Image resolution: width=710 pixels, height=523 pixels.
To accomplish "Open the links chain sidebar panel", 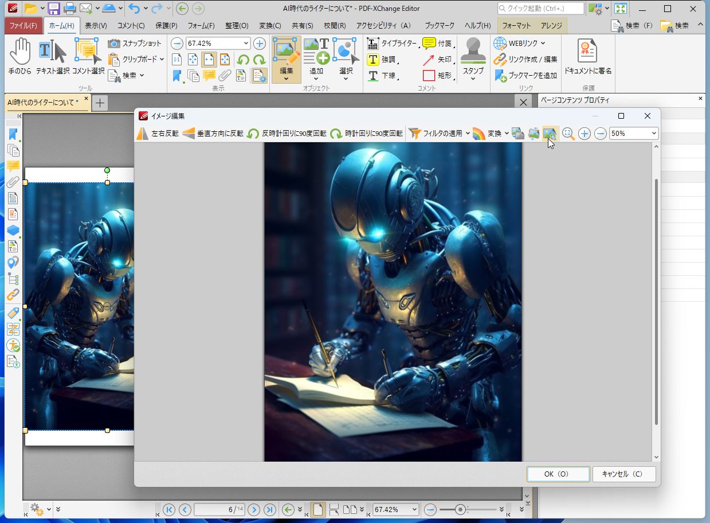I will click(13, 295).
